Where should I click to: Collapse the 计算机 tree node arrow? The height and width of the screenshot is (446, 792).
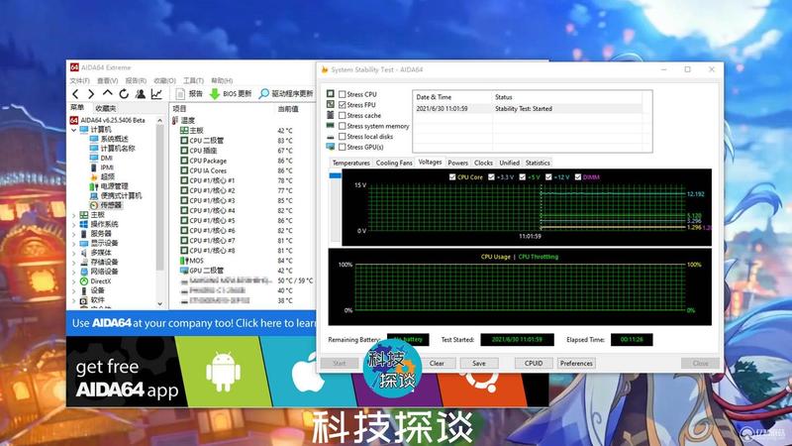pos(74,130)
